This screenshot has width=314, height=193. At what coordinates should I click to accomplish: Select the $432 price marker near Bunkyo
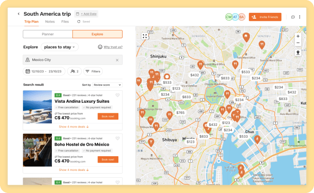pyautogui.click(x=194, y=75)
